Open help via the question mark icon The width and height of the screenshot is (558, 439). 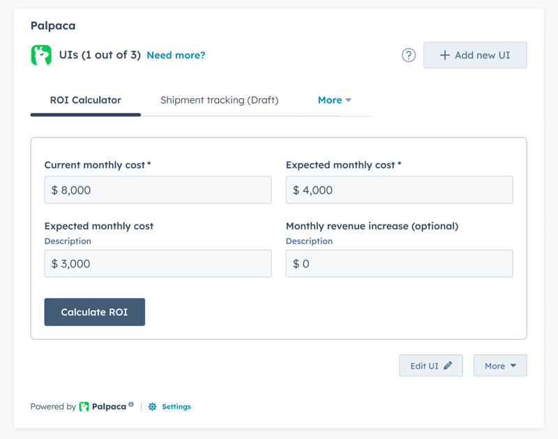coord(409,55)
